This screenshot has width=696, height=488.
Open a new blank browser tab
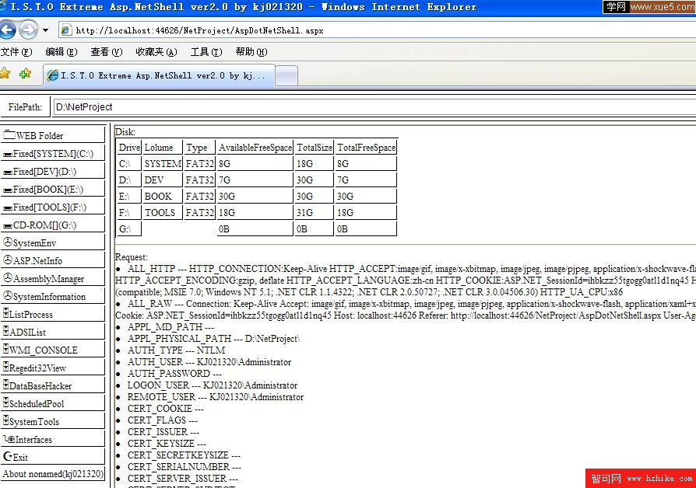(286, 76)
